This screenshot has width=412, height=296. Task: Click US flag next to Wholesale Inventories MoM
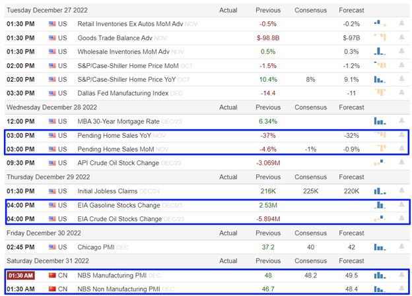click(53, 51)
